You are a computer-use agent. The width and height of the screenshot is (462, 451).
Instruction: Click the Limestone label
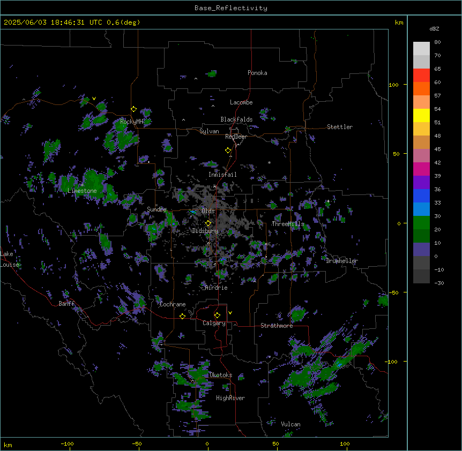82,191
